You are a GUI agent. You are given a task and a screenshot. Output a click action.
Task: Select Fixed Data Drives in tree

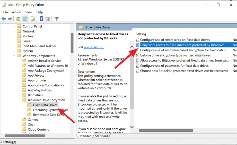tap(45, 105)
